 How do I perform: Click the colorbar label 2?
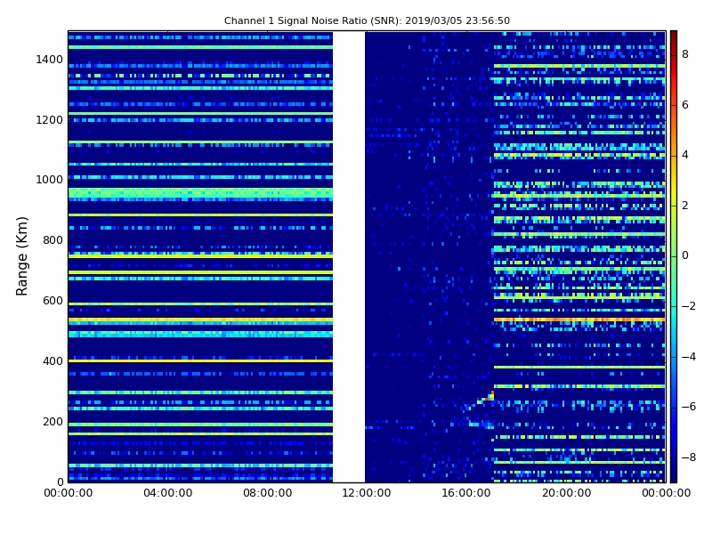pos(685,206)
